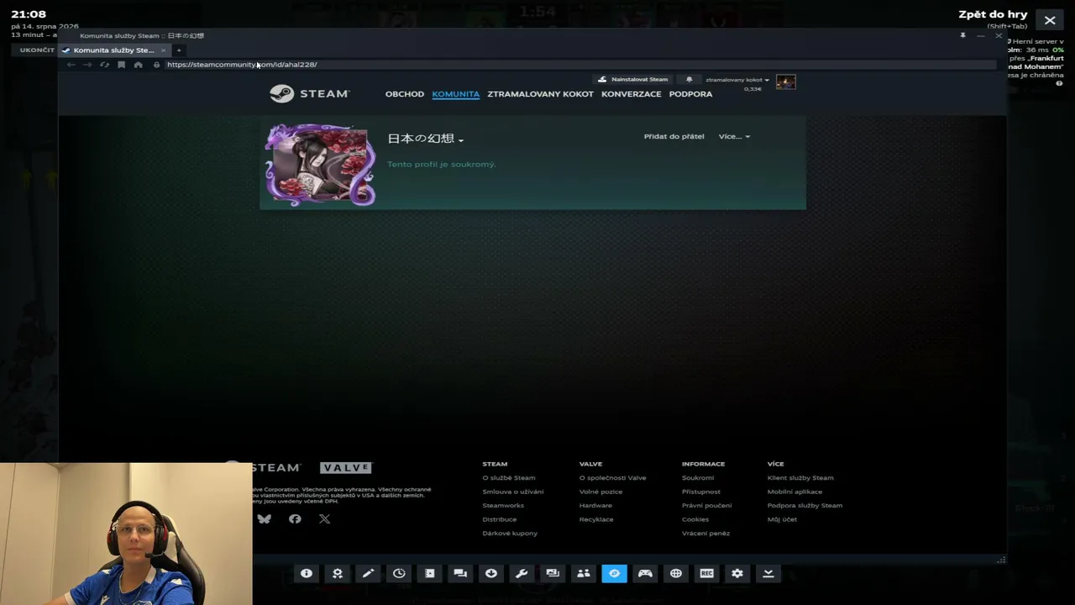Open Cookies footer link
Screen dimensions: 1075x605
tap(695, 519)
